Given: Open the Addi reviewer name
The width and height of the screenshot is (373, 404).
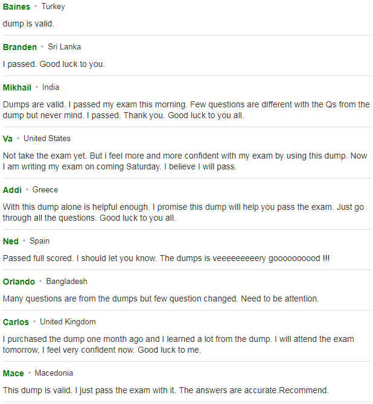Looking at the screenshot, I should (12, 190).
